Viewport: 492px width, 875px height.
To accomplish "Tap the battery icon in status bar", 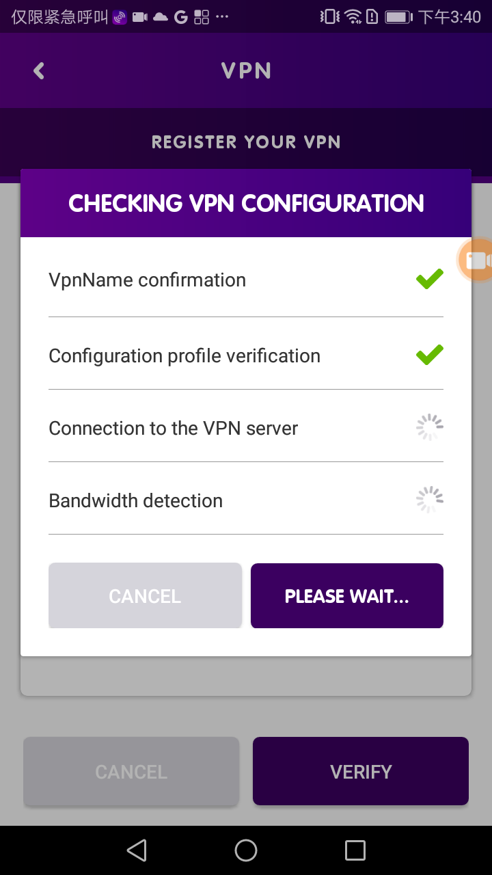I will pos(398,16).
